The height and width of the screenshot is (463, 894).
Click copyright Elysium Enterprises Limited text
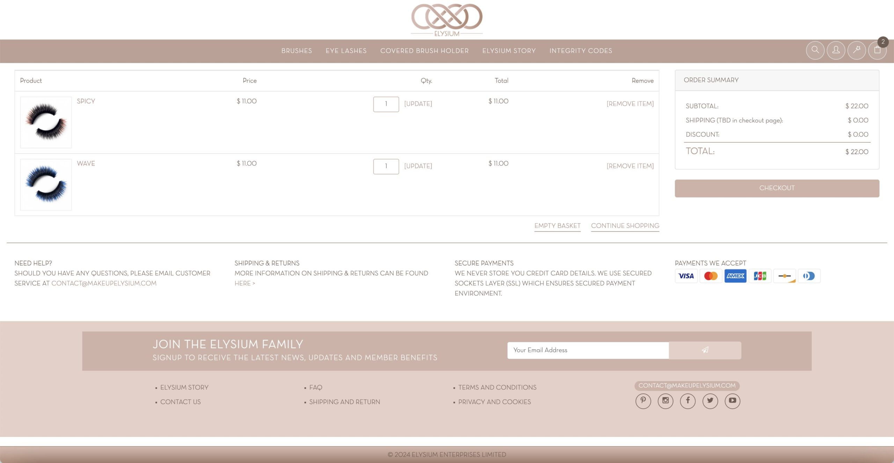tap(447, 455)
